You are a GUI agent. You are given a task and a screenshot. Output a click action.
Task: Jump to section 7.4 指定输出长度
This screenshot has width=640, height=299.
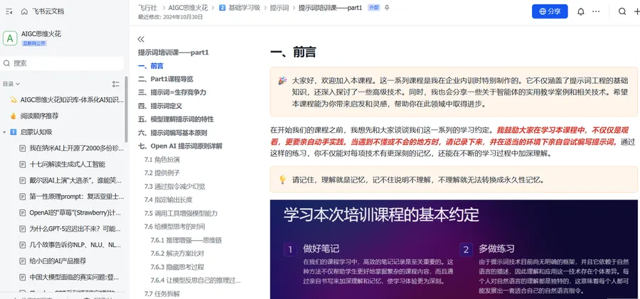168,200
